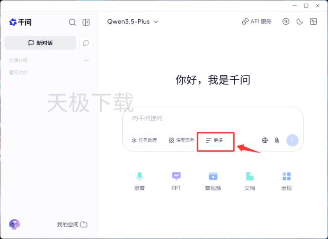Click the 向千问提问 input field
This screenshot has width=328, height=239.
coord(211,119)
